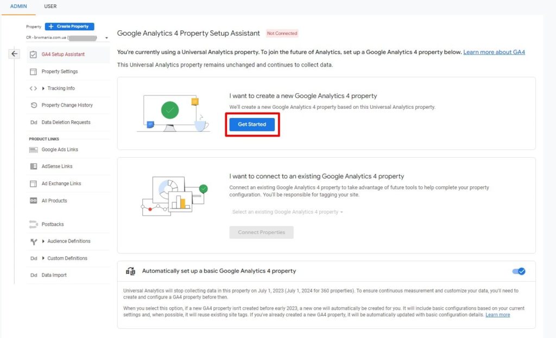556x338 pixels.
Task: Open the All Products page
Action: tap(56, 200)
